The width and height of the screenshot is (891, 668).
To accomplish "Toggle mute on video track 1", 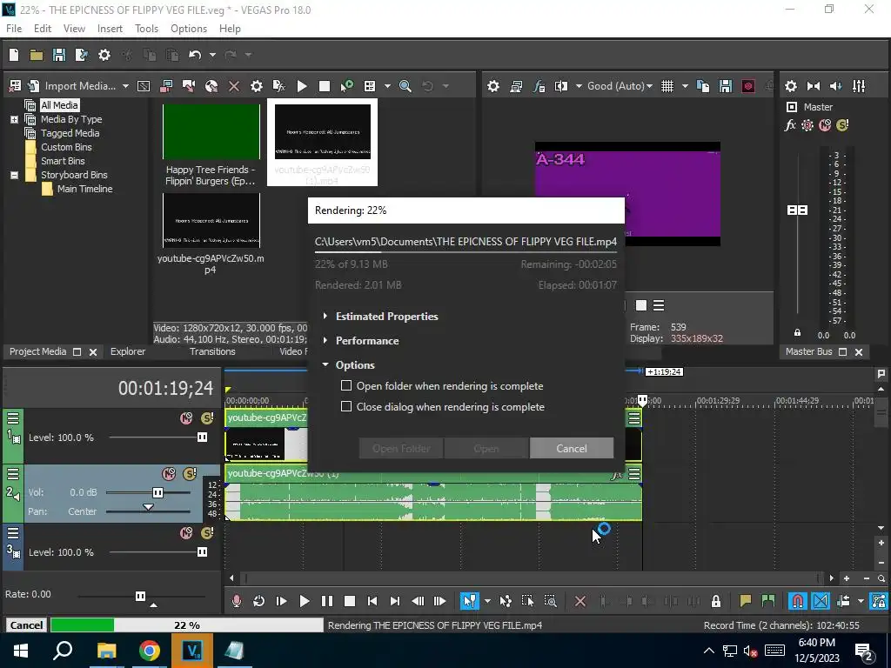I will [x=186, y=418].
